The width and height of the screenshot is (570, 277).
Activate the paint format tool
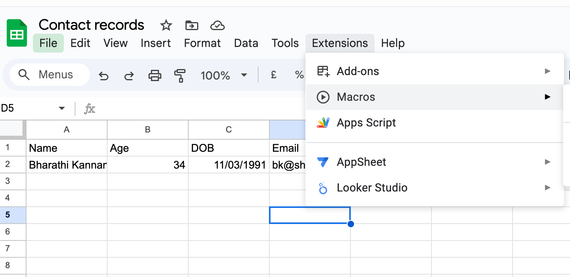180,75
